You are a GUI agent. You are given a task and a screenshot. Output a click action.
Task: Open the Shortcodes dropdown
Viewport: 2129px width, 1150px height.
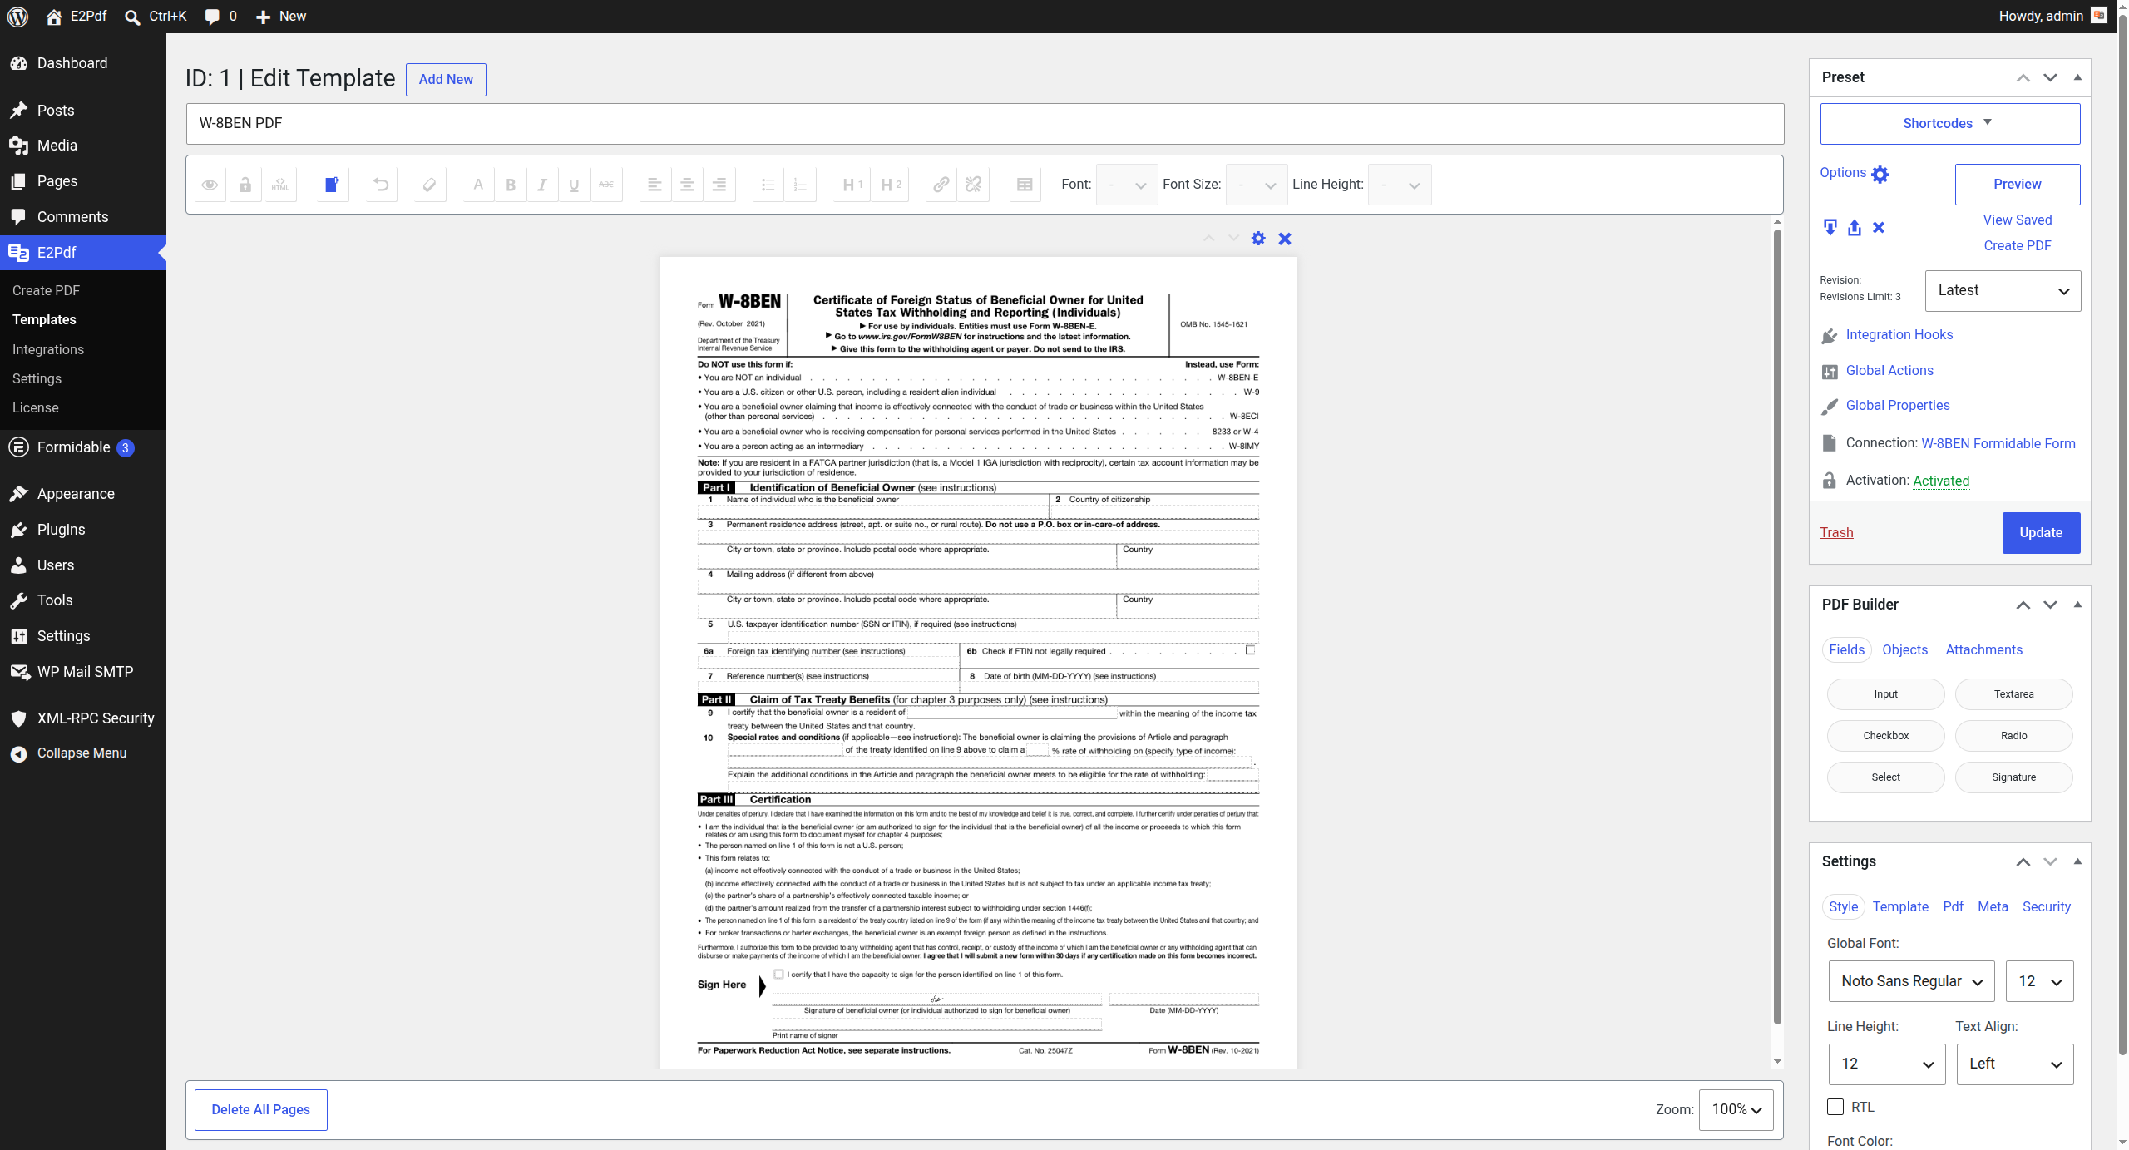pos(1949,123)
